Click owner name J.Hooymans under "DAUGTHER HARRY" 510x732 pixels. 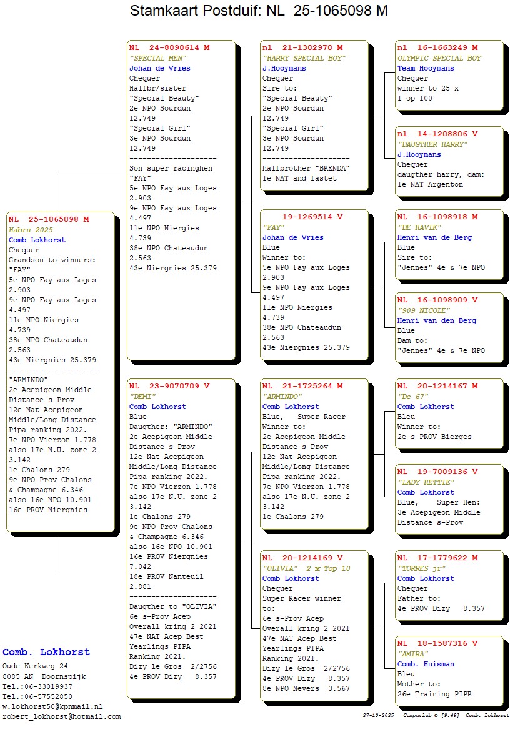(x=419, y=154)
